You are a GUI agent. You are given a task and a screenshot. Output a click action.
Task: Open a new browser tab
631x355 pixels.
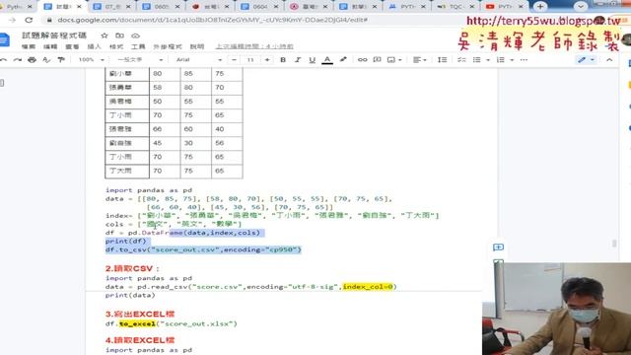tap(540, 7)
